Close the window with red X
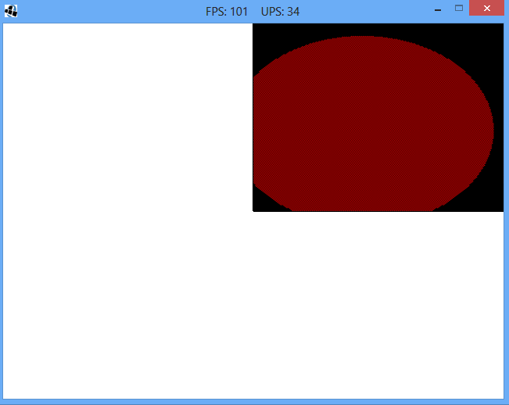This screenshot has height=405, width=509. [486, 8]
